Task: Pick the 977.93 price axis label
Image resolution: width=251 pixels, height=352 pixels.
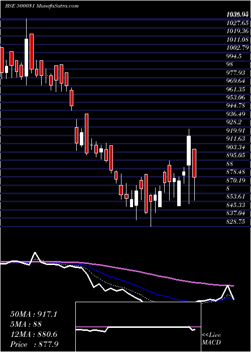Action: point(235,73)
